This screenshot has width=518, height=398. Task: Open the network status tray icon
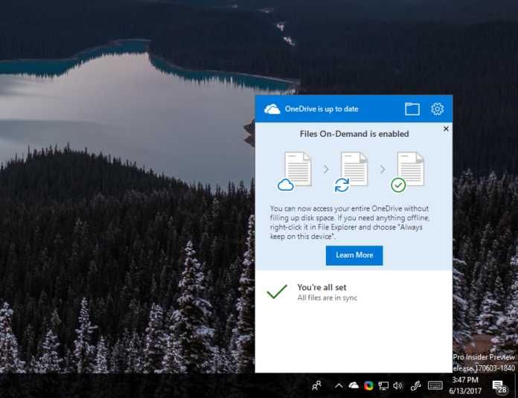pyautogui.click(x=383, y=385)
